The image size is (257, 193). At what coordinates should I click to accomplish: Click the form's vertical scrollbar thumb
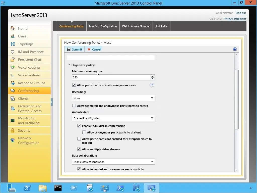236,100
